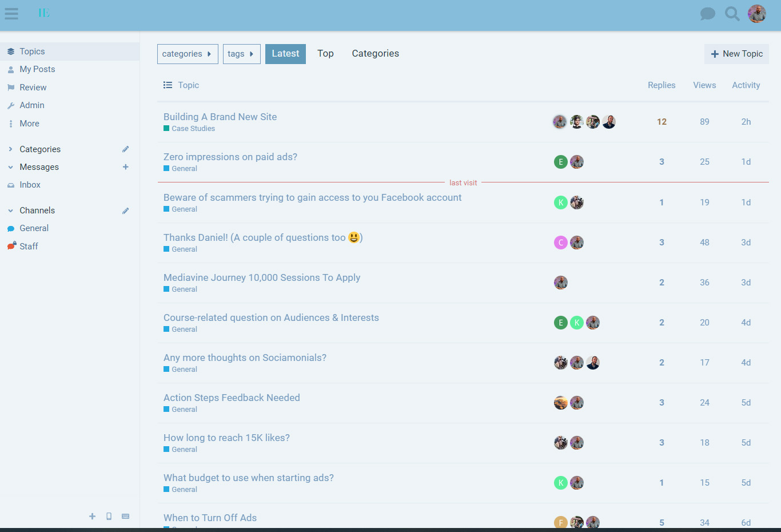
Task: Edit Channels using the pencil icon
Action: 126,211
